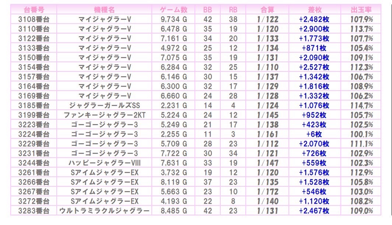The height and width of the screenshot is (225, 392).
Task: Select the 3223番台 cell
Action: 34,124
